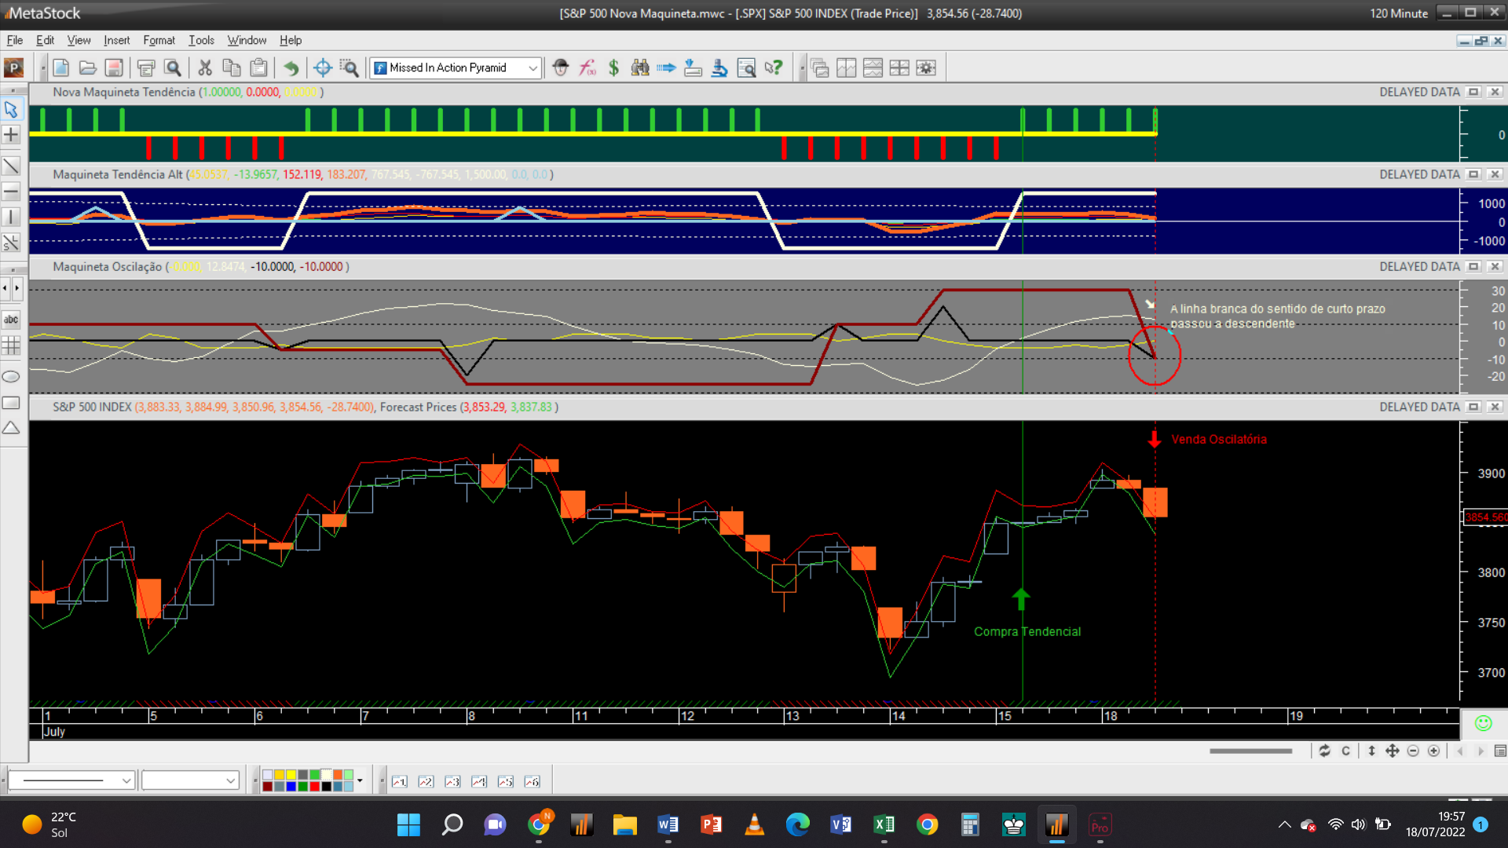
Task: Click the undo arrow in toolbar
Action: pos(291,68)
